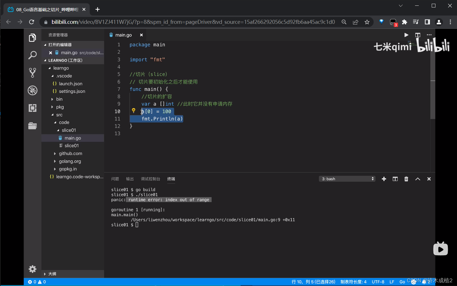Open launch.json in the file tree

click(x=71, y=84)
